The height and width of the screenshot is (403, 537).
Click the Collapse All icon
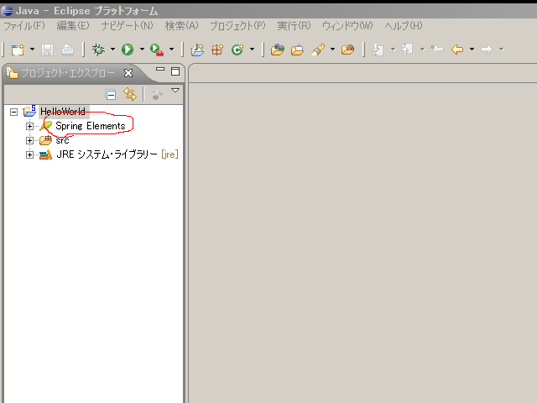(110, 95)
